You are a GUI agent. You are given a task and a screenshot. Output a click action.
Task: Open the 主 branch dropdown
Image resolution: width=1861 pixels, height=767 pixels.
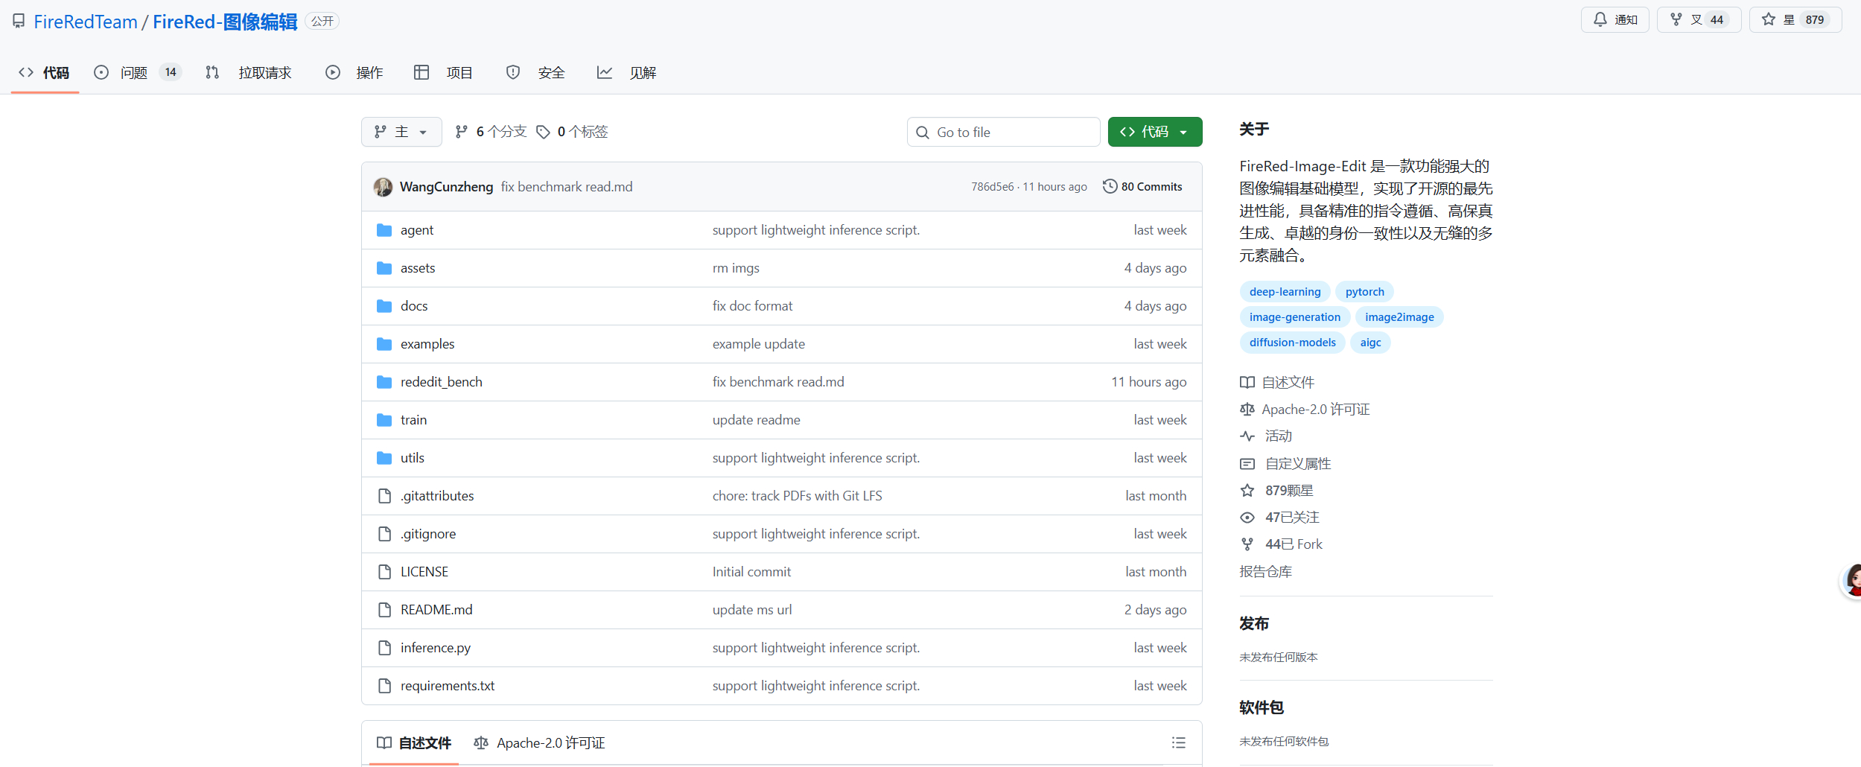401,132
